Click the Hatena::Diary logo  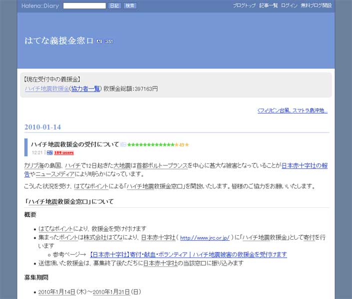(x=40, y=6)
